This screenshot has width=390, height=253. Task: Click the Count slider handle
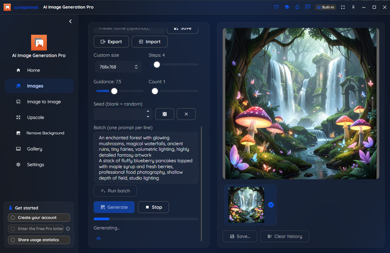[155, 91]
